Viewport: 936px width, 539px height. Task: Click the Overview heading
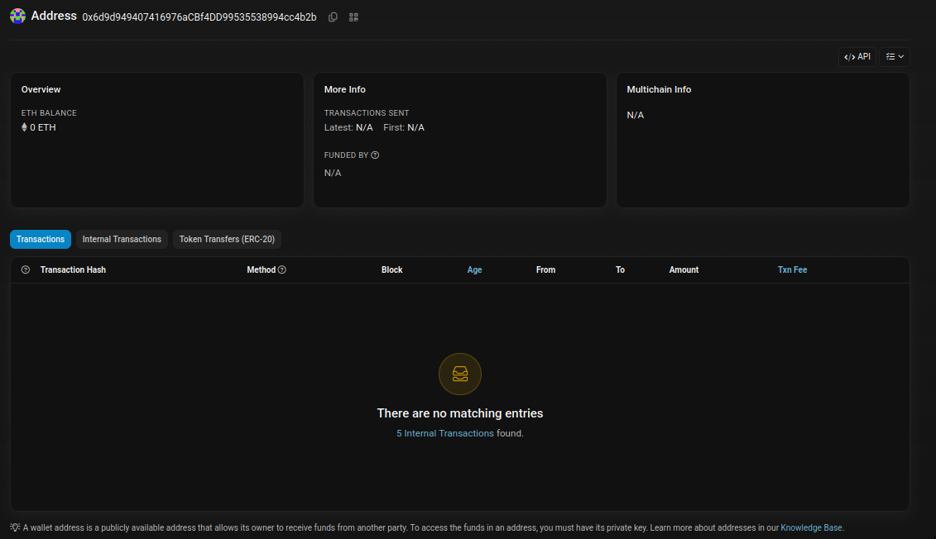[x=41, y=89]
